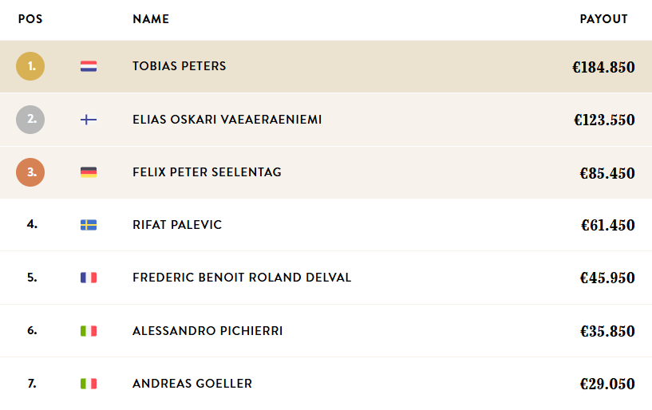Click the Netherlands flag beside Tobias Peters
This screenshot has height=410, width=652.
(x=89, y=67)
